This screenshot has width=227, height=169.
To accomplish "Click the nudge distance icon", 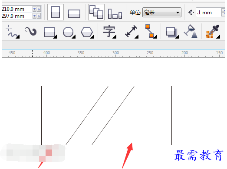I will [x=191, y=13].
